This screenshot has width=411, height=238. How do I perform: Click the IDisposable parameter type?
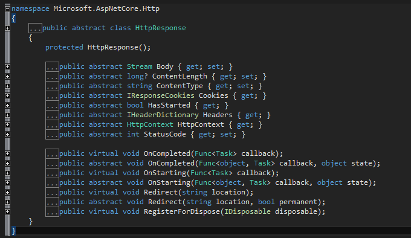point(247,212)
